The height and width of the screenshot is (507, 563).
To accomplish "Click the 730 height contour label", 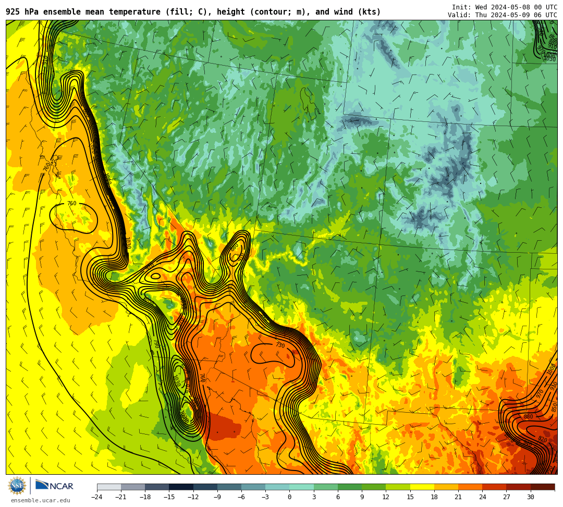I will click(280, 345).
